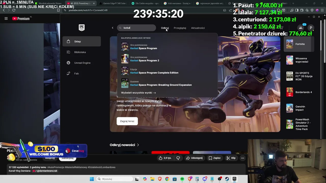Image resolution: width=326 pixels, height=183 pixels.
Task: Select Genshin Impact in featured list
Action: tap(299, 108)
